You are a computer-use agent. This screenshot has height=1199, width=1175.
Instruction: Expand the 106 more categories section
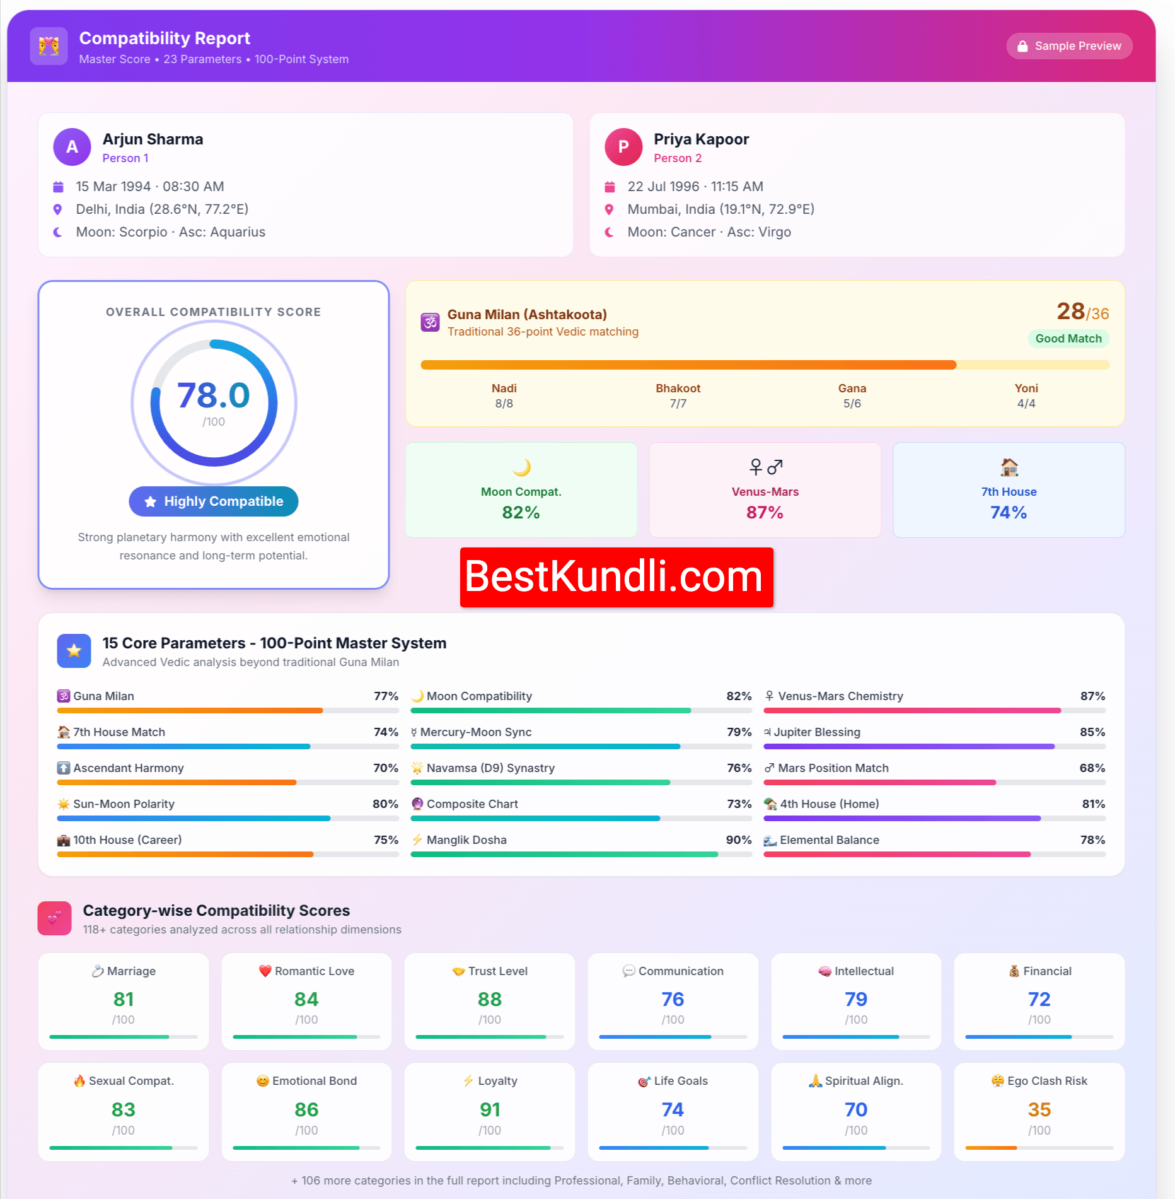click(581, 1181)
